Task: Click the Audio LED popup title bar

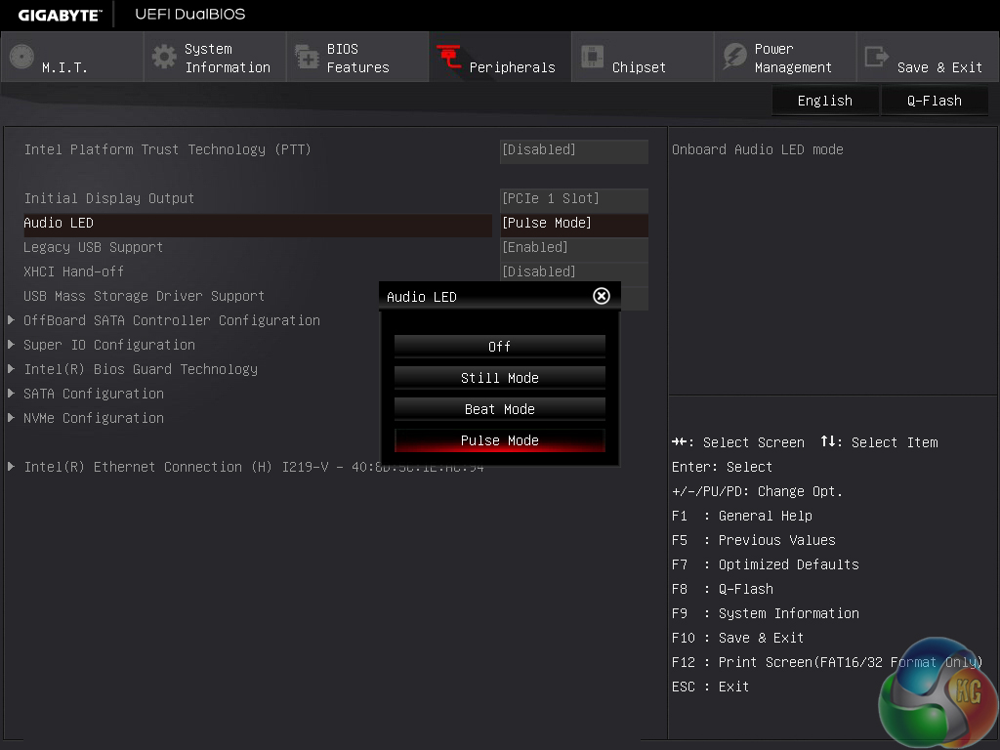Action: pyautogui.click(x=499, y=296)
